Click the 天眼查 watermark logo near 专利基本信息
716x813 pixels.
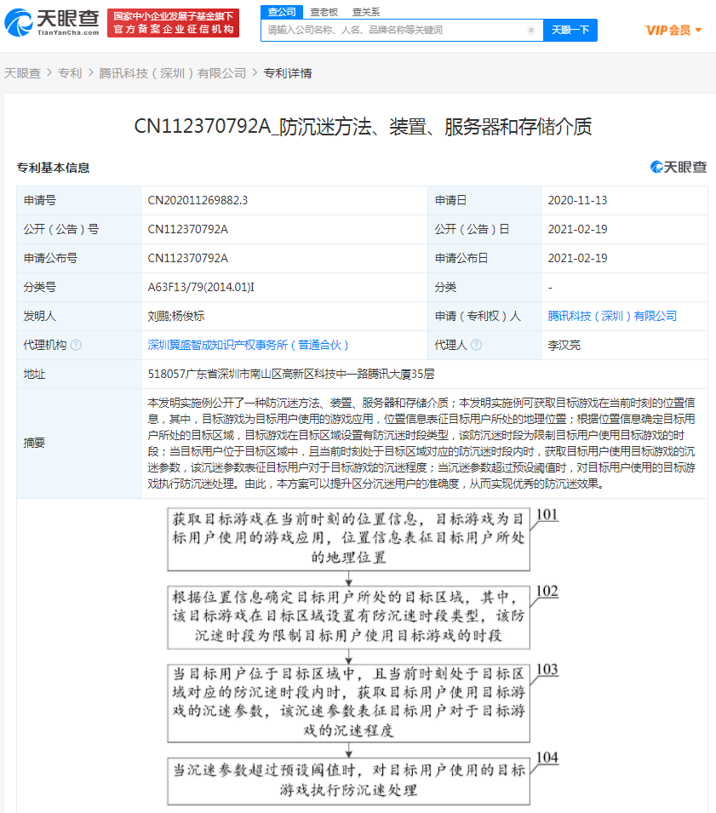(679, 168)
